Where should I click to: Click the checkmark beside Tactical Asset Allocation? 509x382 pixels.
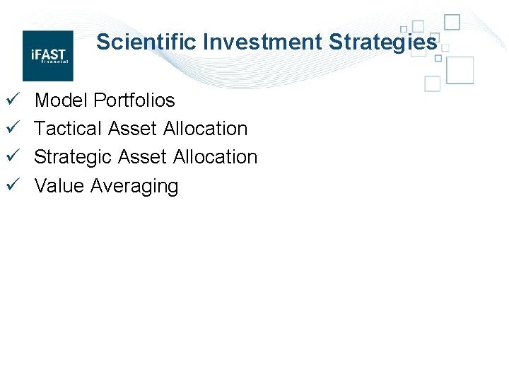click(13, 127)
